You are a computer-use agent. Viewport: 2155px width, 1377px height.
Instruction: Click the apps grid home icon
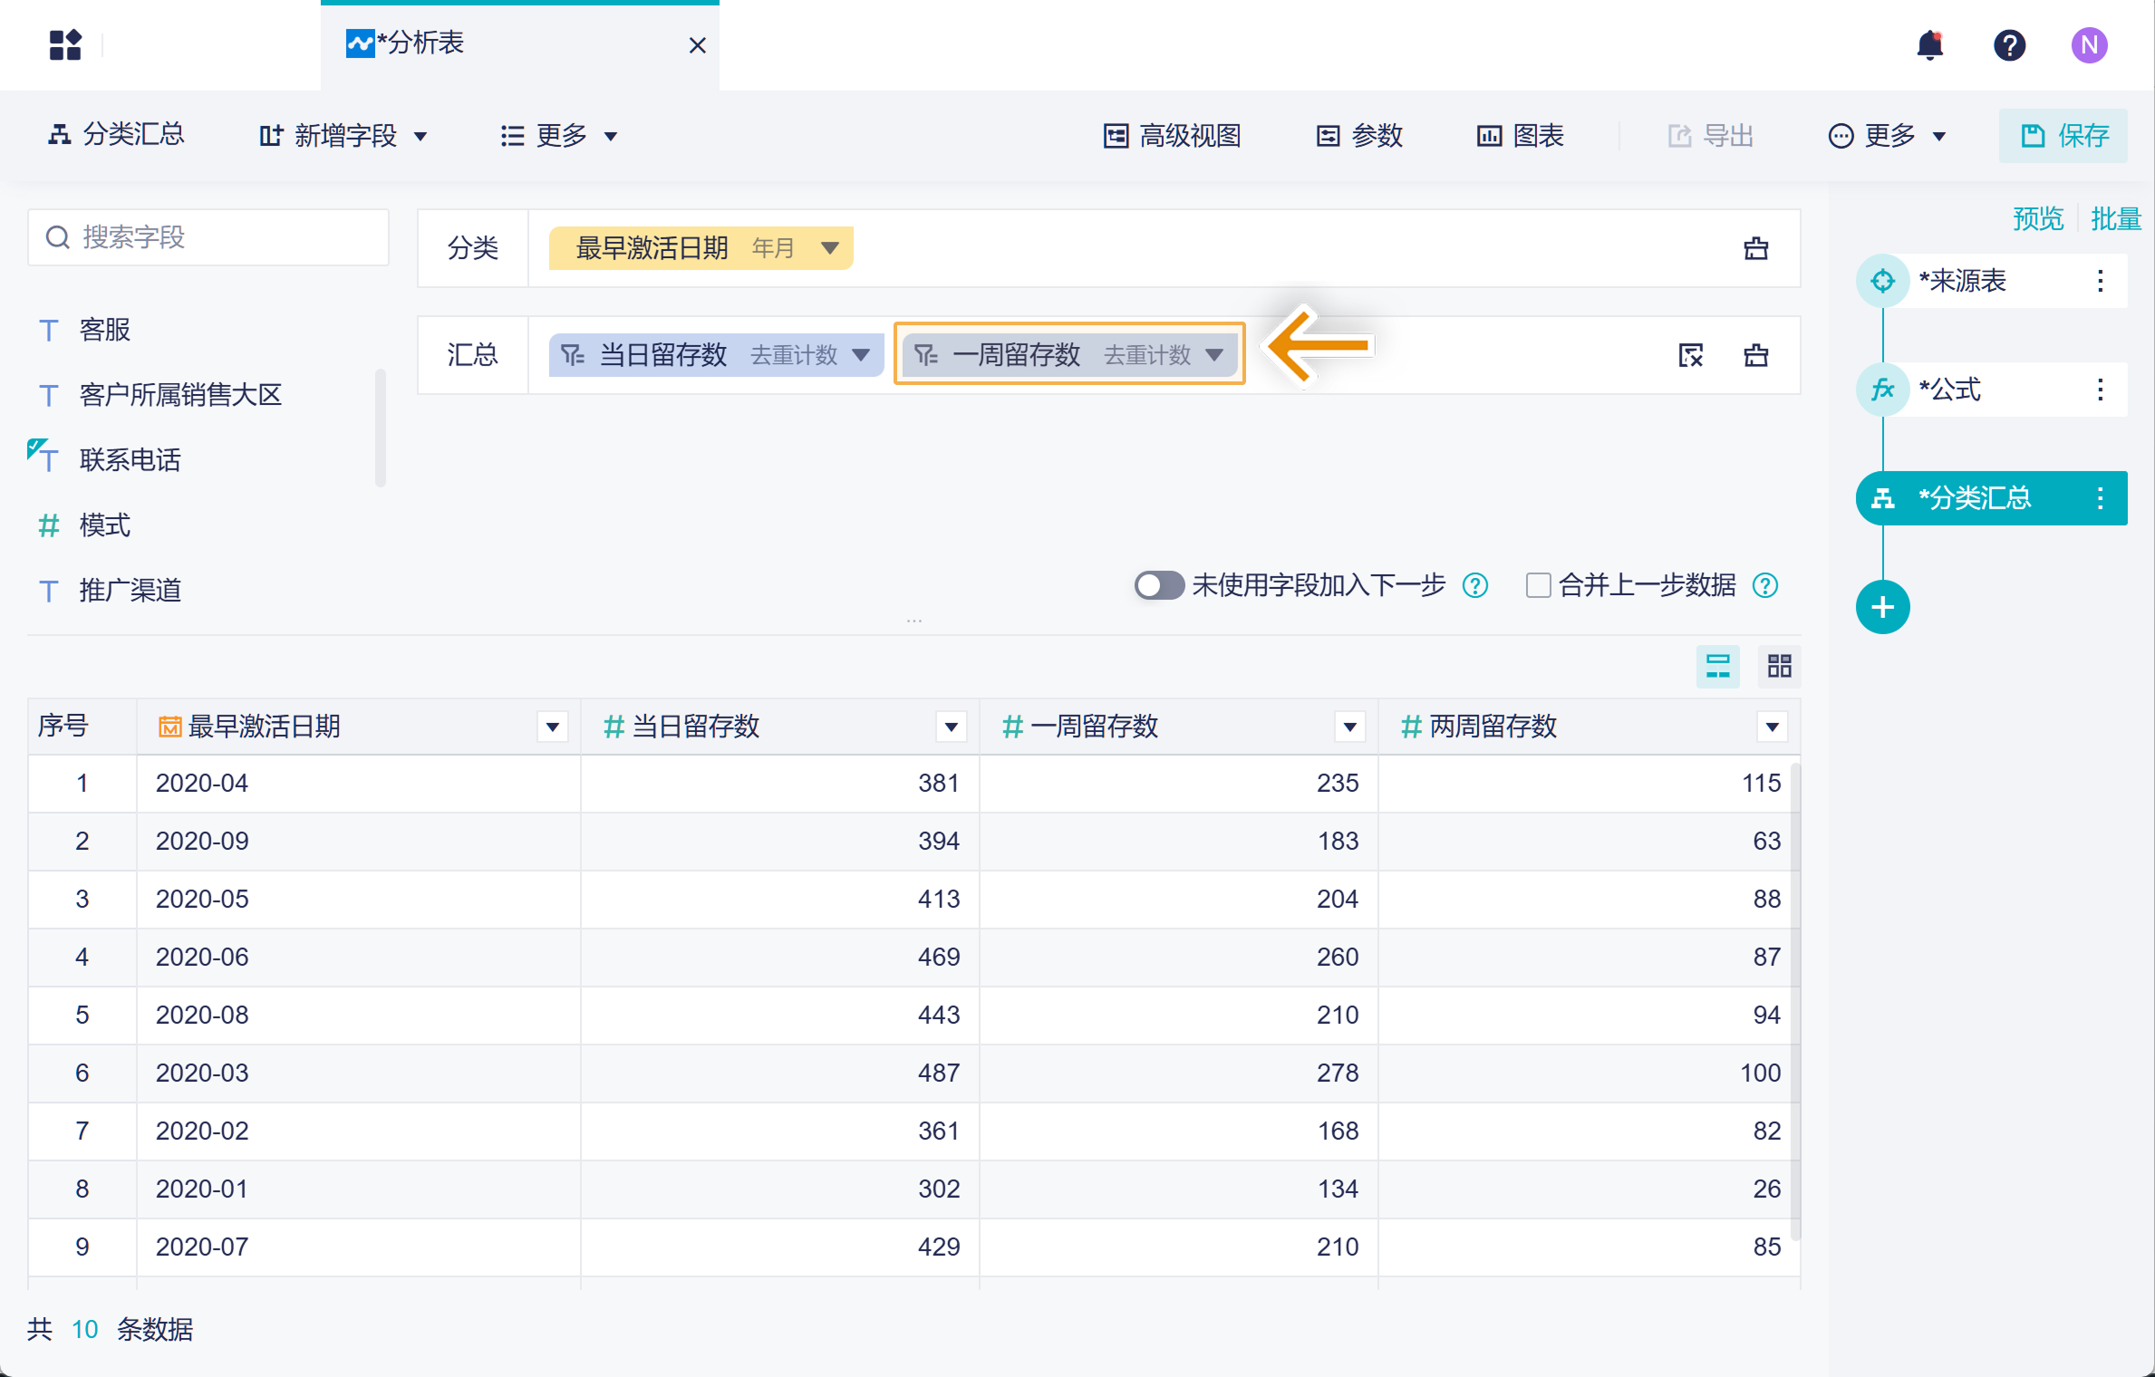tap(65, 45)
